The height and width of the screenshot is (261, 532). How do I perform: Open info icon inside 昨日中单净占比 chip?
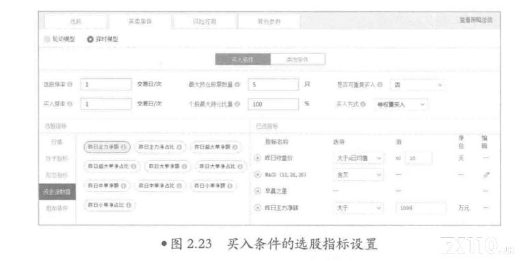pyautogui.click(x=179, y=186)
